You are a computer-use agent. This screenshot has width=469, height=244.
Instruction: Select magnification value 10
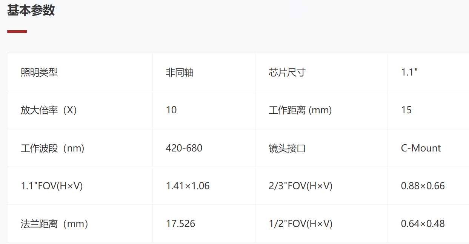coord(171,110)
